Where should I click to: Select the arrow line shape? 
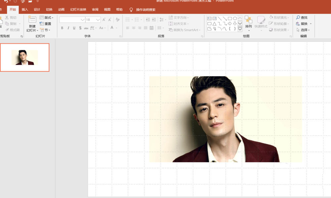point(225,19)
